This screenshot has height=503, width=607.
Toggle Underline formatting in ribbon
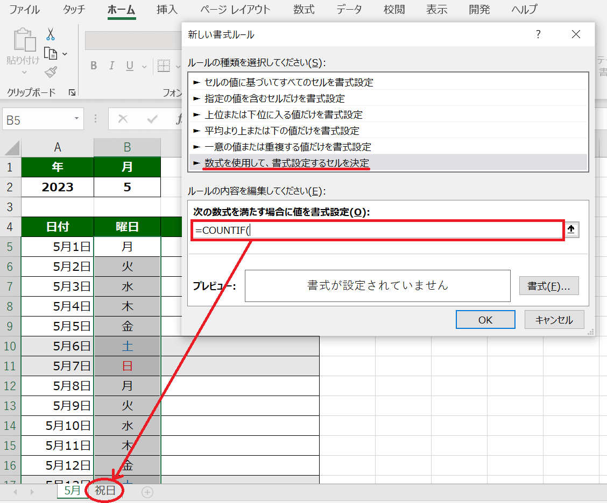click(130, 66)
